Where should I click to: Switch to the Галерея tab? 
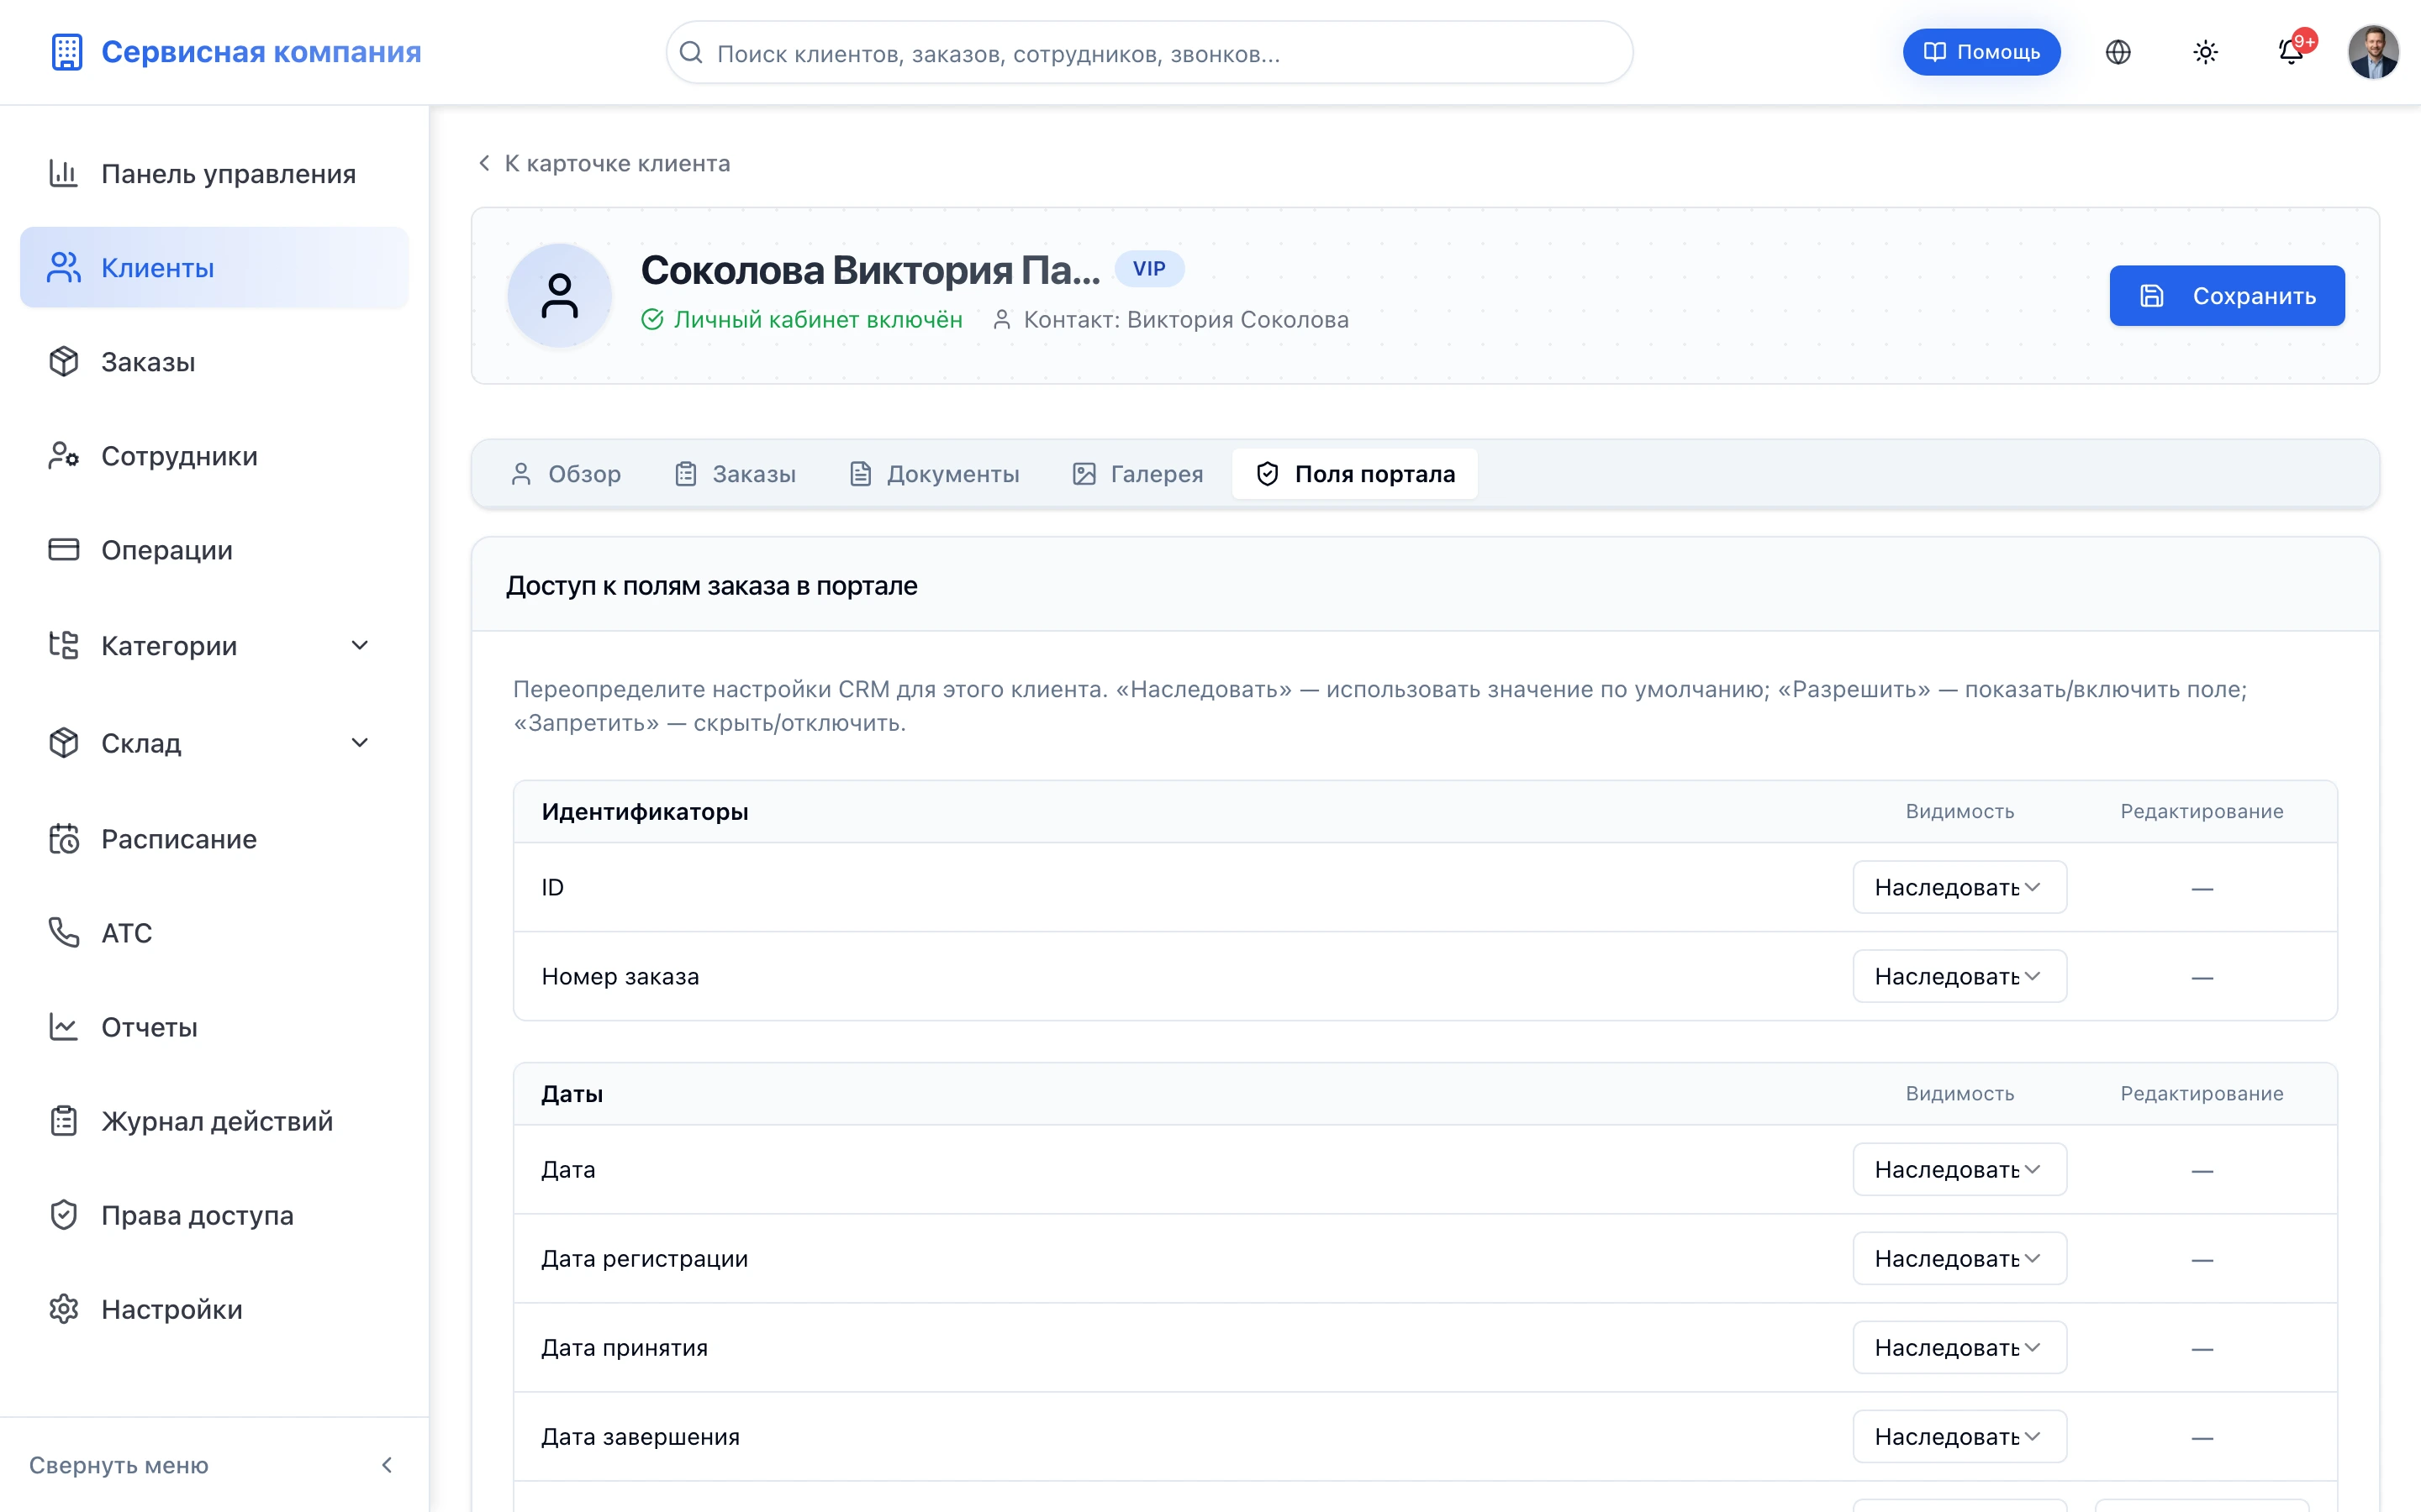(1137, 473)
